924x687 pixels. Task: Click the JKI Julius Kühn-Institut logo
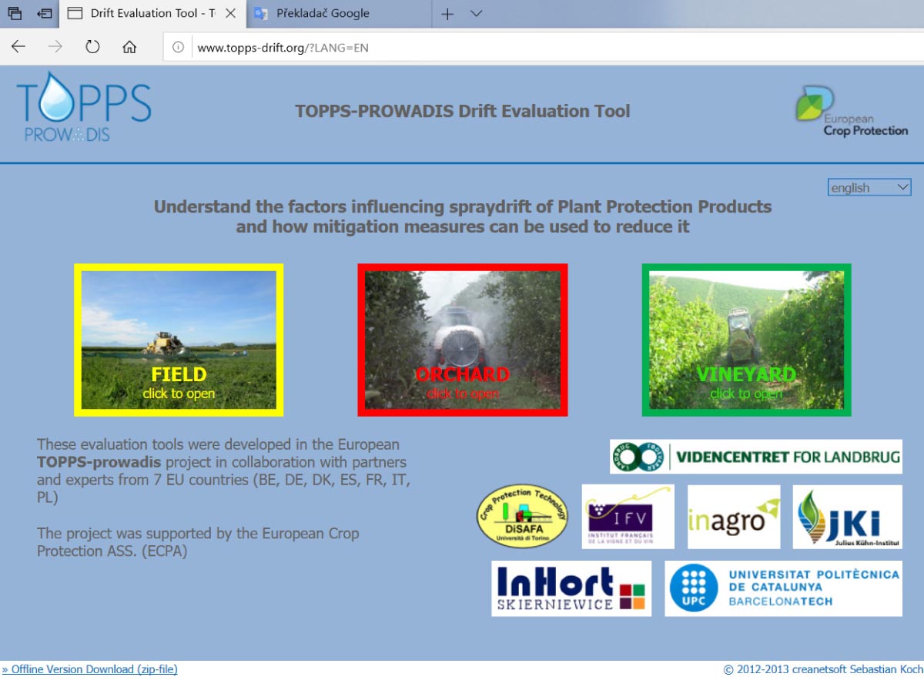click(847, 516)
